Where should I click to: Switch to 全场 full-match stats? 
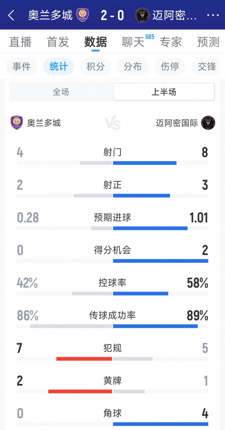point(61,92)
